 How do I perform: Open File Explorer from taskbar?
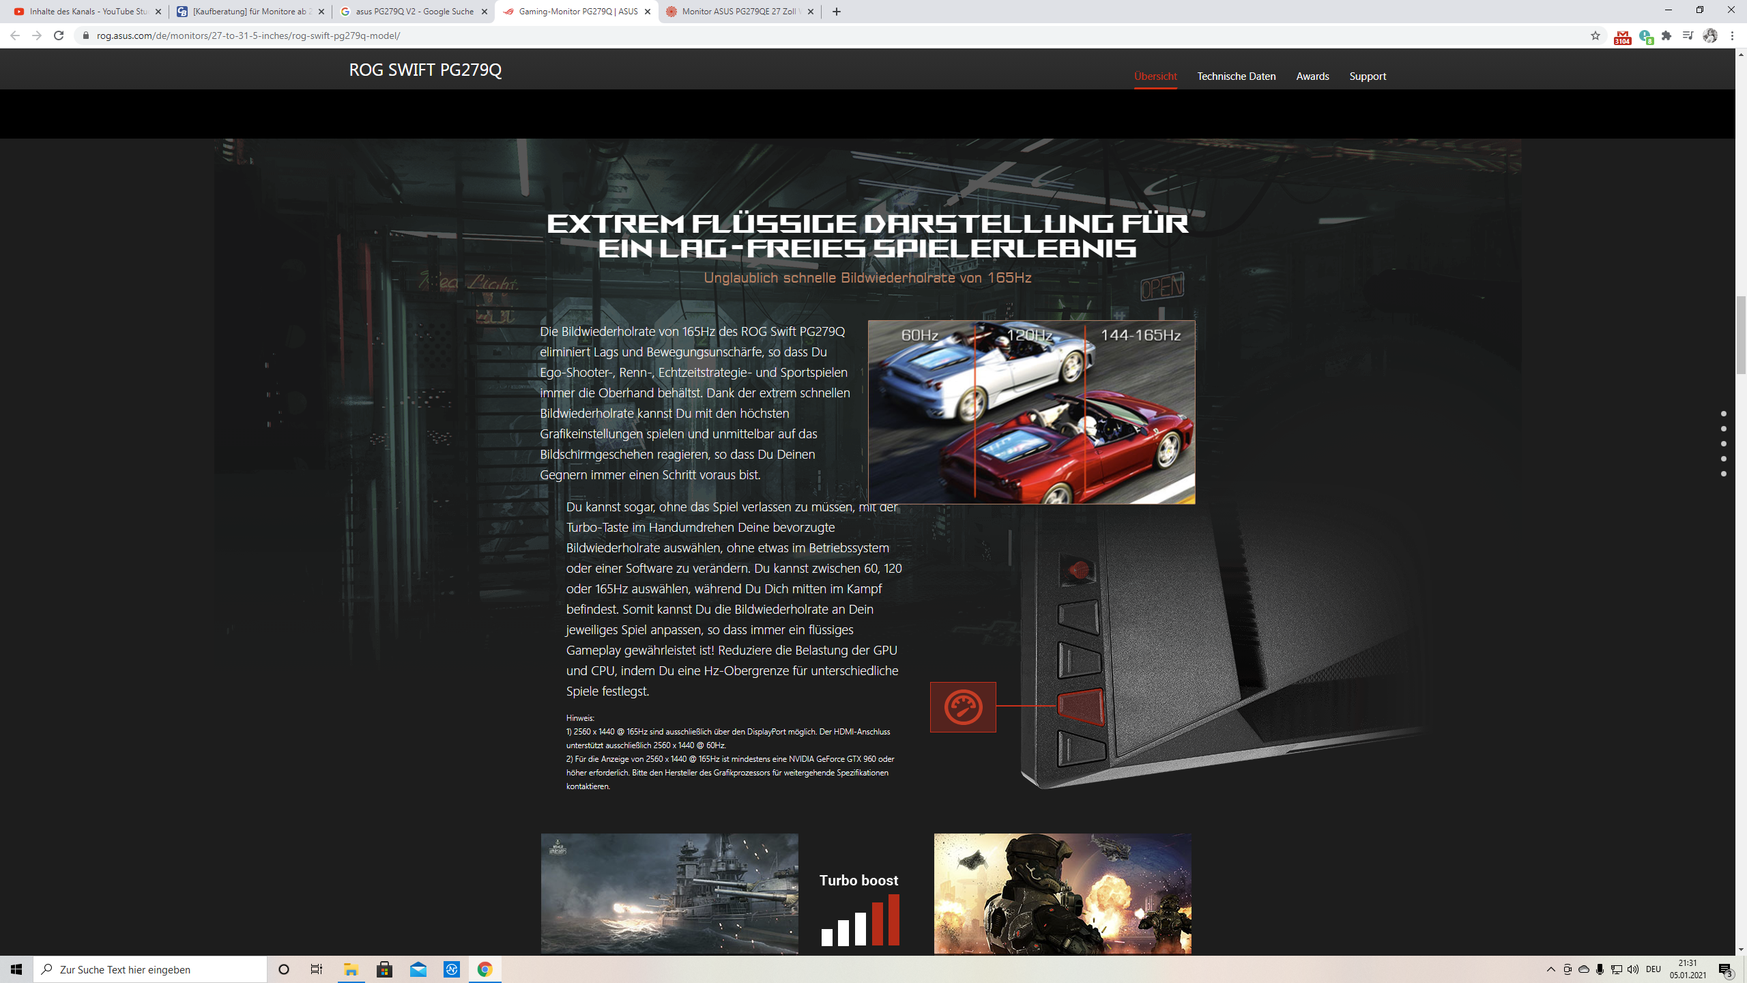point(351,969)
